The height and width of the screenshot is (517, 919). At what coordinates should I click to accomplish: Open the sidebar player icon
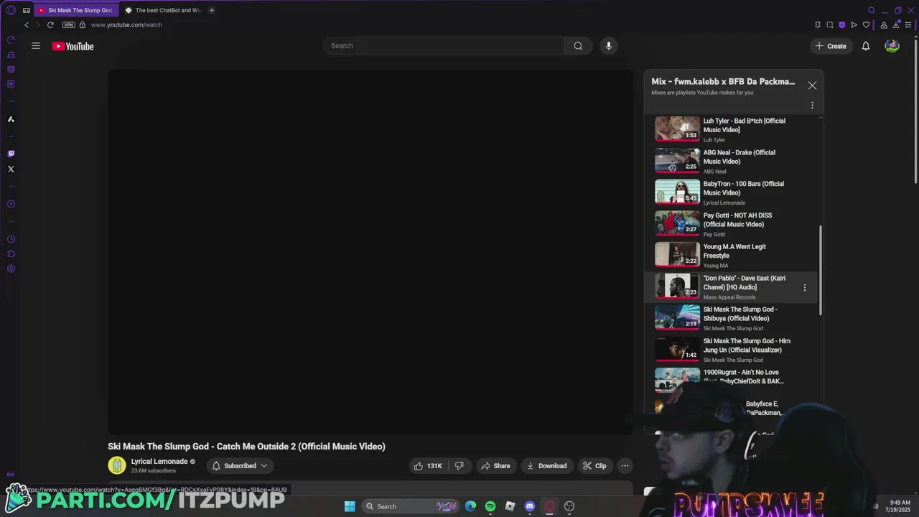coord(11,204)
